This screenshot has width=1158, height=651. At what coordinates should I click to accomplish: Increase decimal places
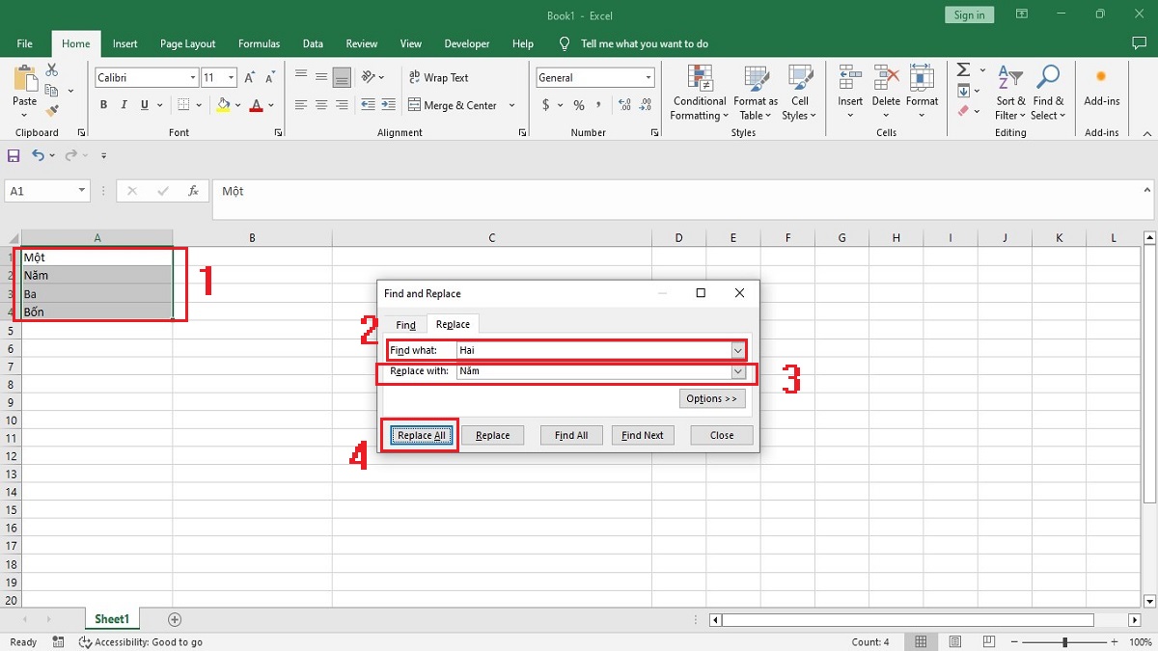(x=624, y=105)
